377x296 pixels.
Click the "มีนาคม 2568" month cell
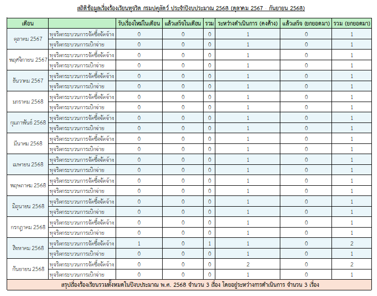[28, 143]
